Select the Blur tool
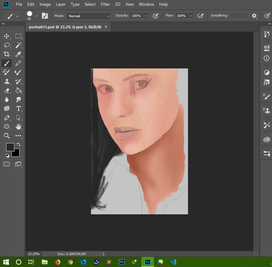This screenshot has height=267, width=272. (x=7, y=100)
